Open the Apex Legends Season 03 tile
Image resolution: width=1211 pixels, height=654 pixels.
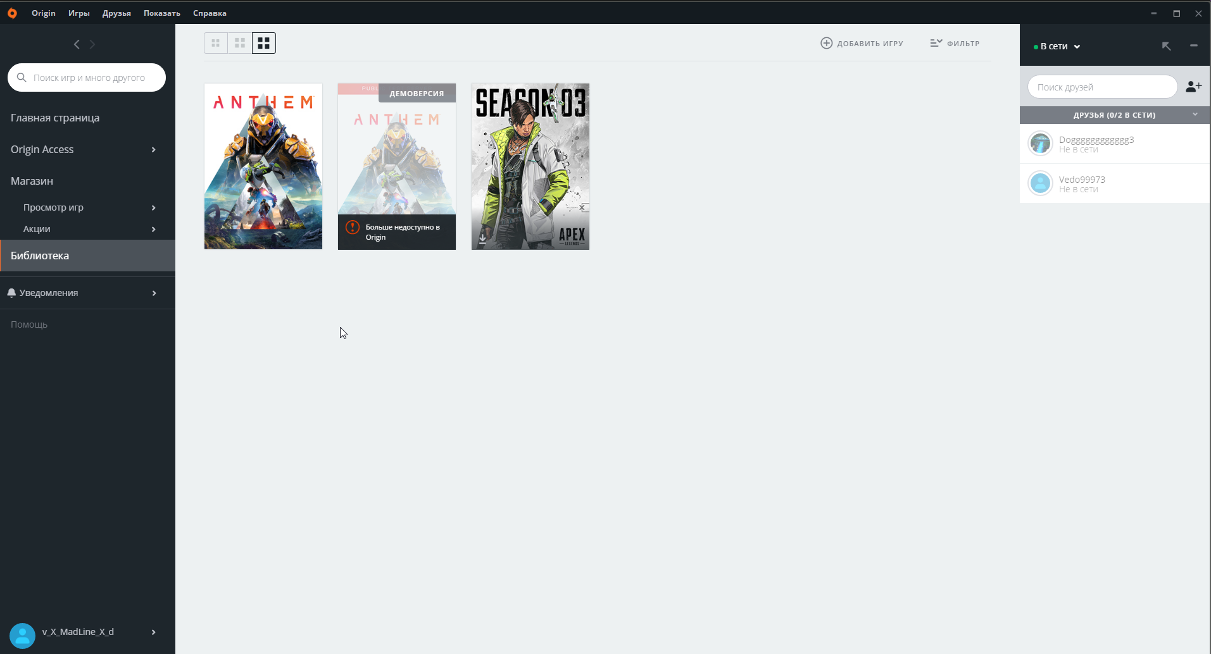click(530, 166)
